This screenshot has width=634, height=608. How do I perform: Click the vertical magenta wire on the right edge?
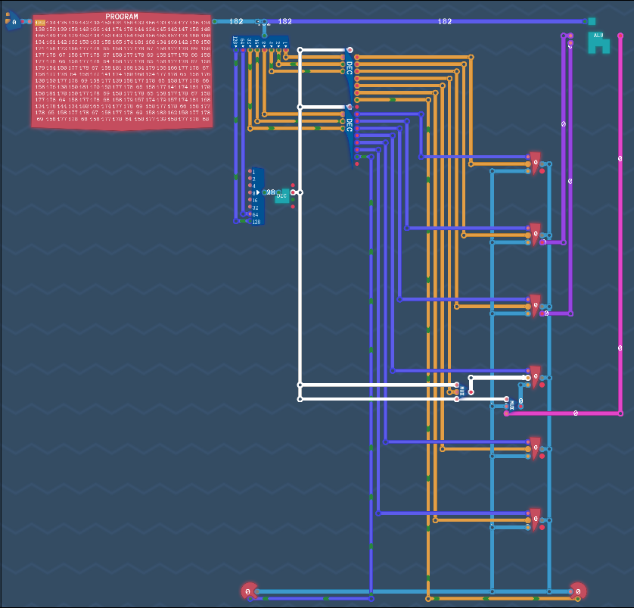click(x=620, y=227)
